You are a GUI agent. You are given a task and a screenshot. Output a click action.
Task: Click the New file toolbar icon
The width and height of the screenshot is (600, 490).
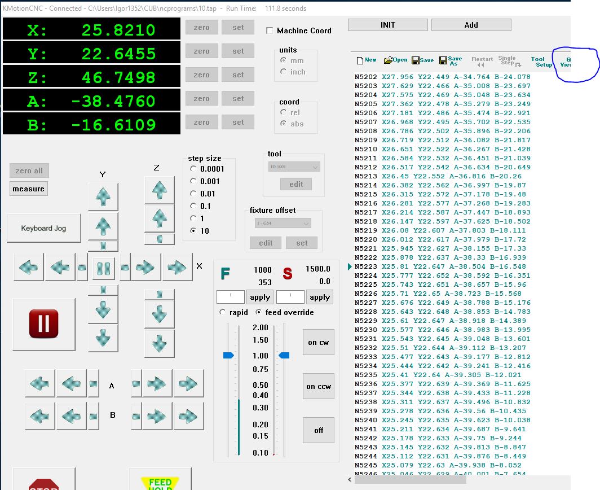367,60
